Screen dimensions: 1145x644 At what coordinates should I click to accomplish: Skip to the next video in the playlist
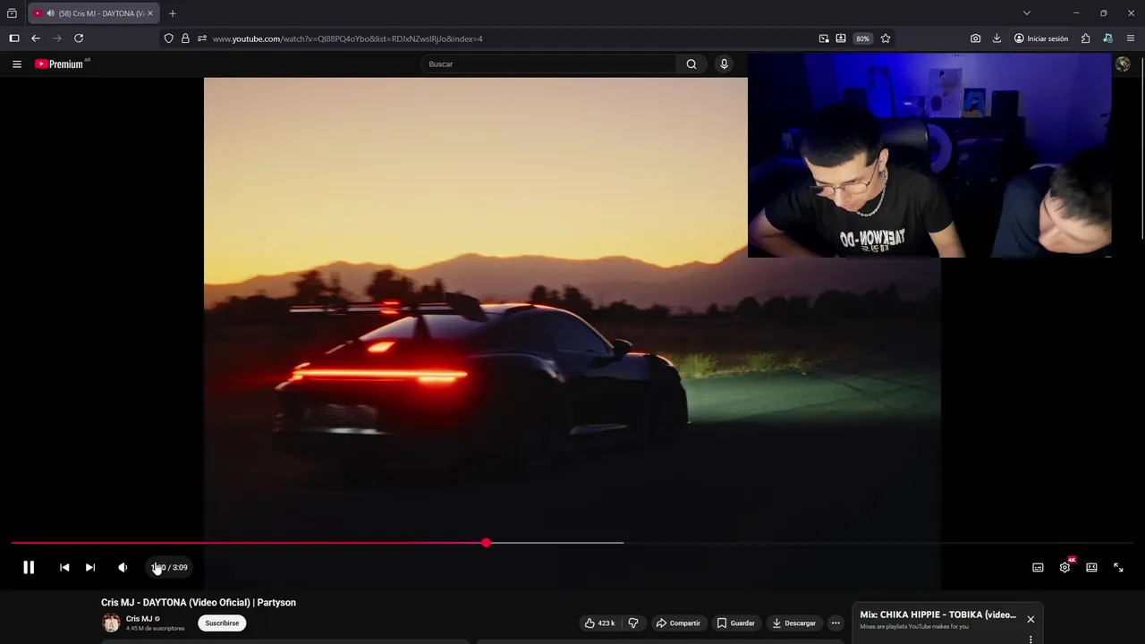pos(90,567)
